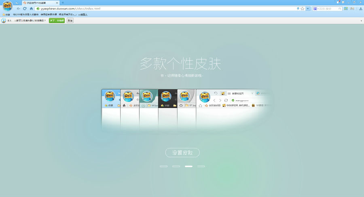Click the magnifier search icon

[340, 9]
